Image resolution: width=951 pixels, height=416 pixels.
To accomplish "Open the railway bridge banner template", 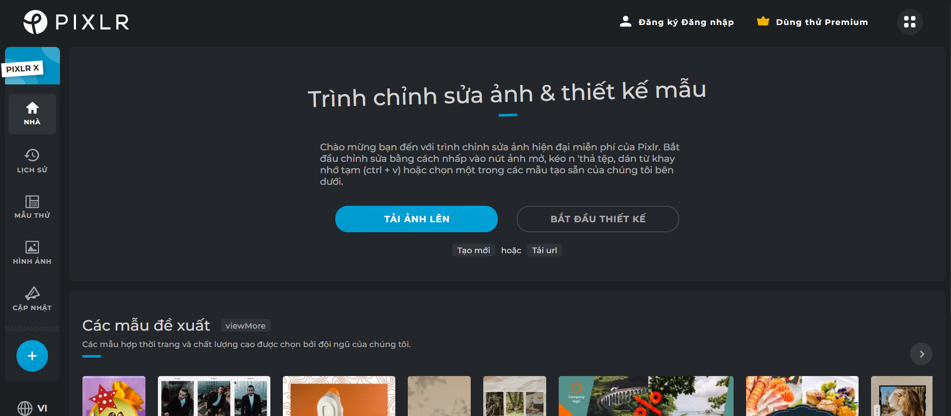I will (646, 396).
